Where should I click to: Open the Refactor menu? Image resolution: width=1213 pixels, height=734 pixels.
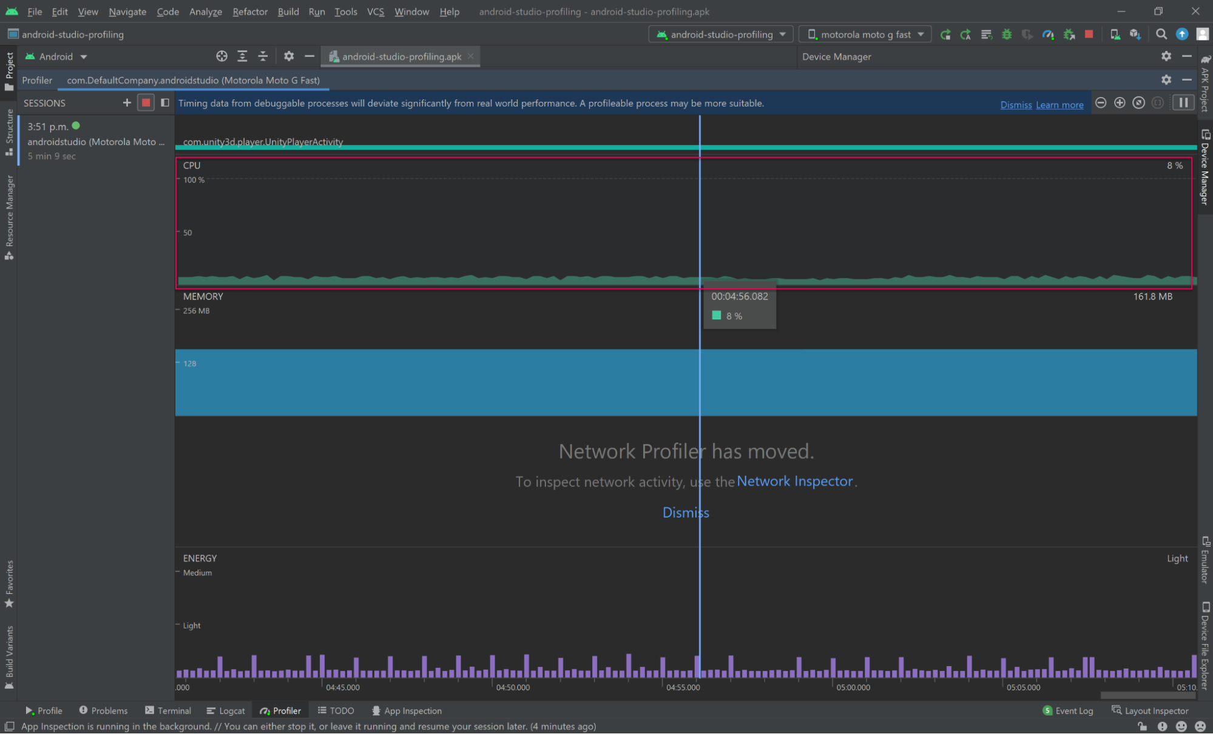[x=250, y=12]
